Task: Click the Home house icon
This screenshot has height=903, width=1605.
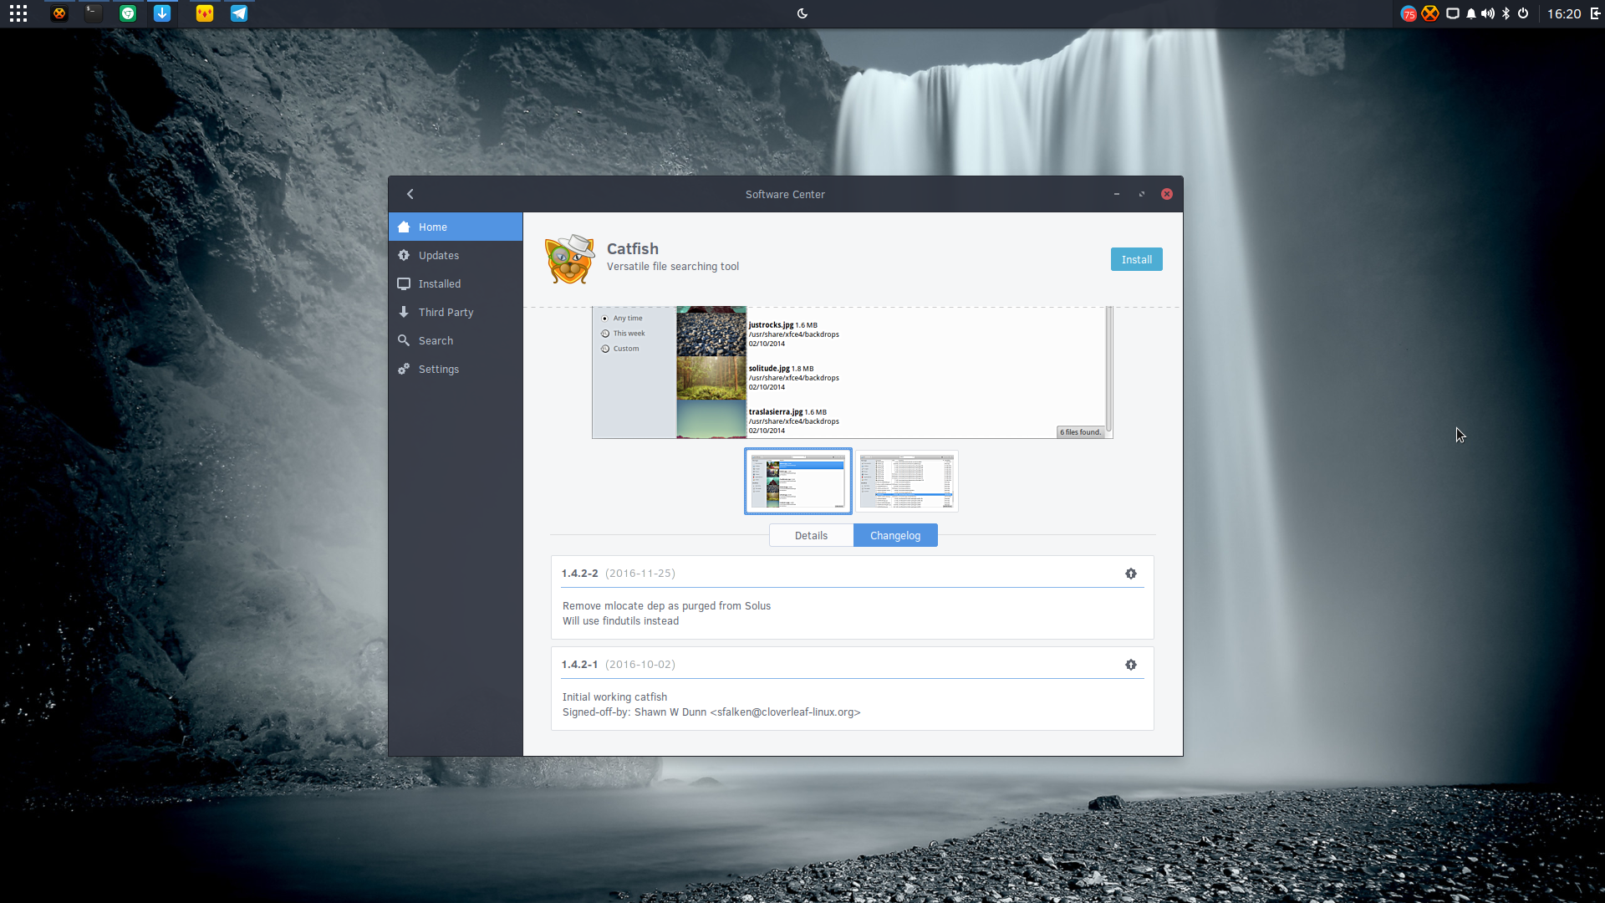Action: click(x=404, y=227)
